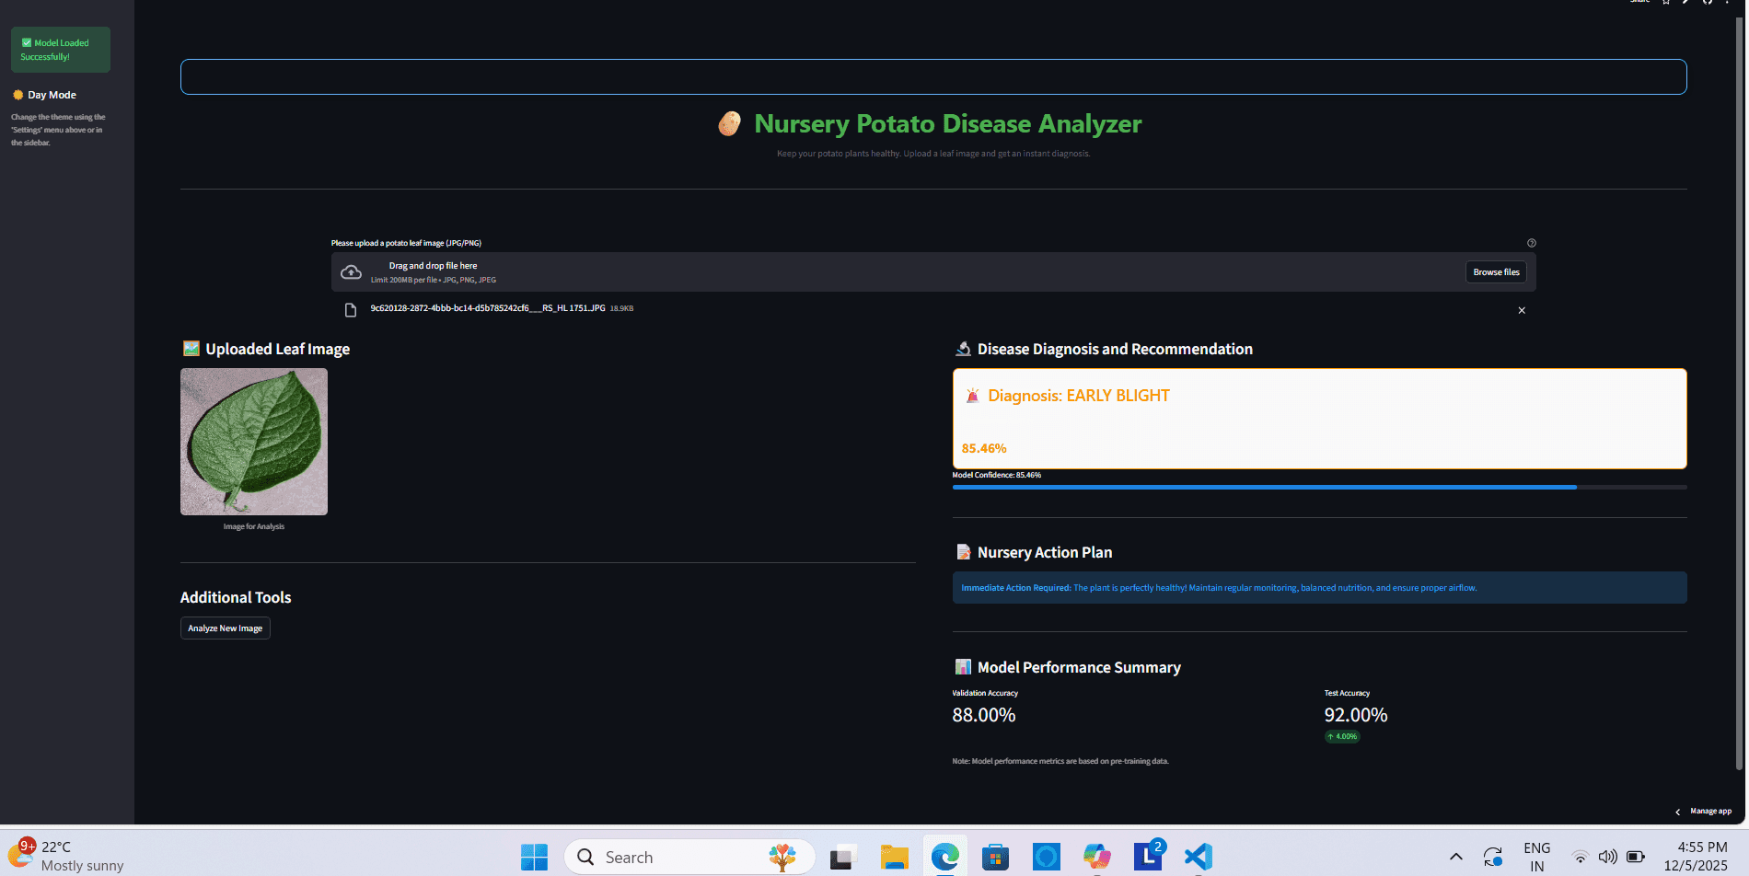Click the green 4.00% delta badge
The width and height of the screenshot is (1749, 876).
[x=1342, y=736]
